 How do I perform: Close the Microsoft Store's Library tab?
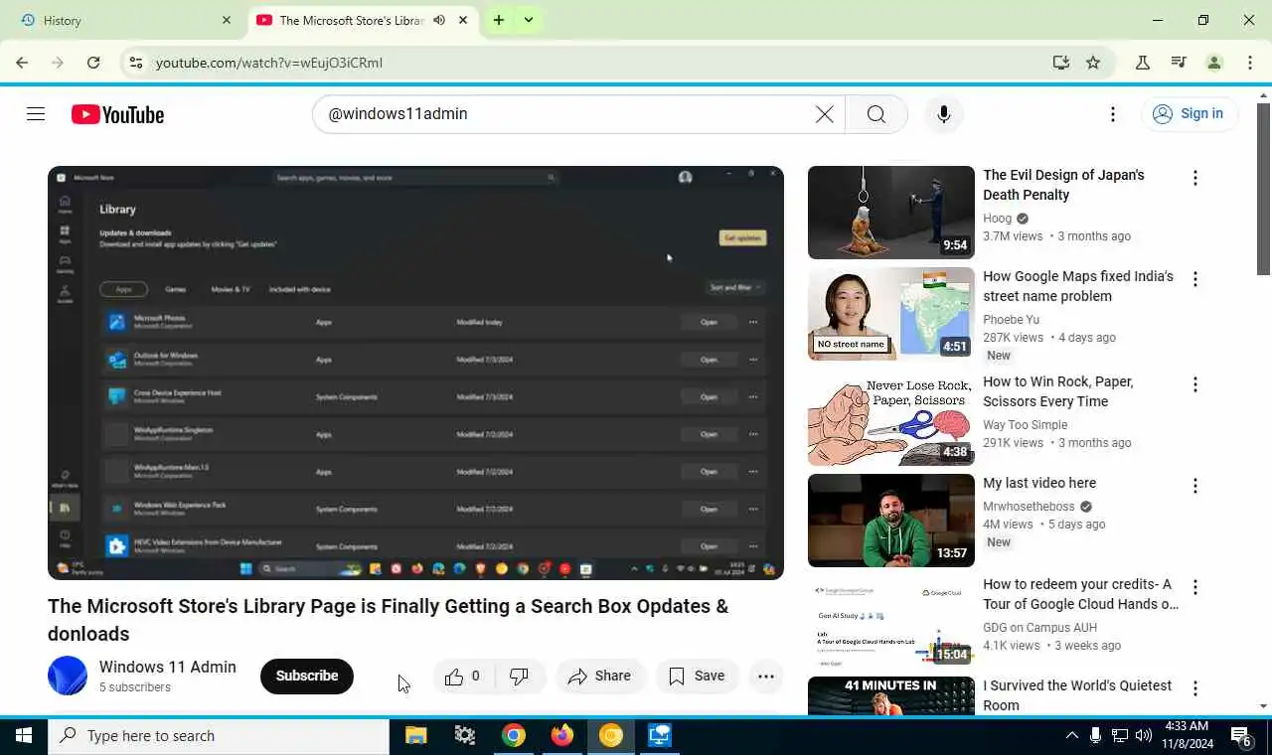[463, 20]
